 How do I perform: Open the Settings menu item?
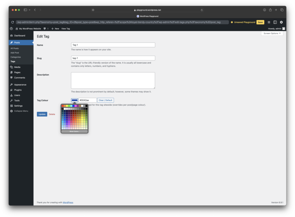(18, 106)
